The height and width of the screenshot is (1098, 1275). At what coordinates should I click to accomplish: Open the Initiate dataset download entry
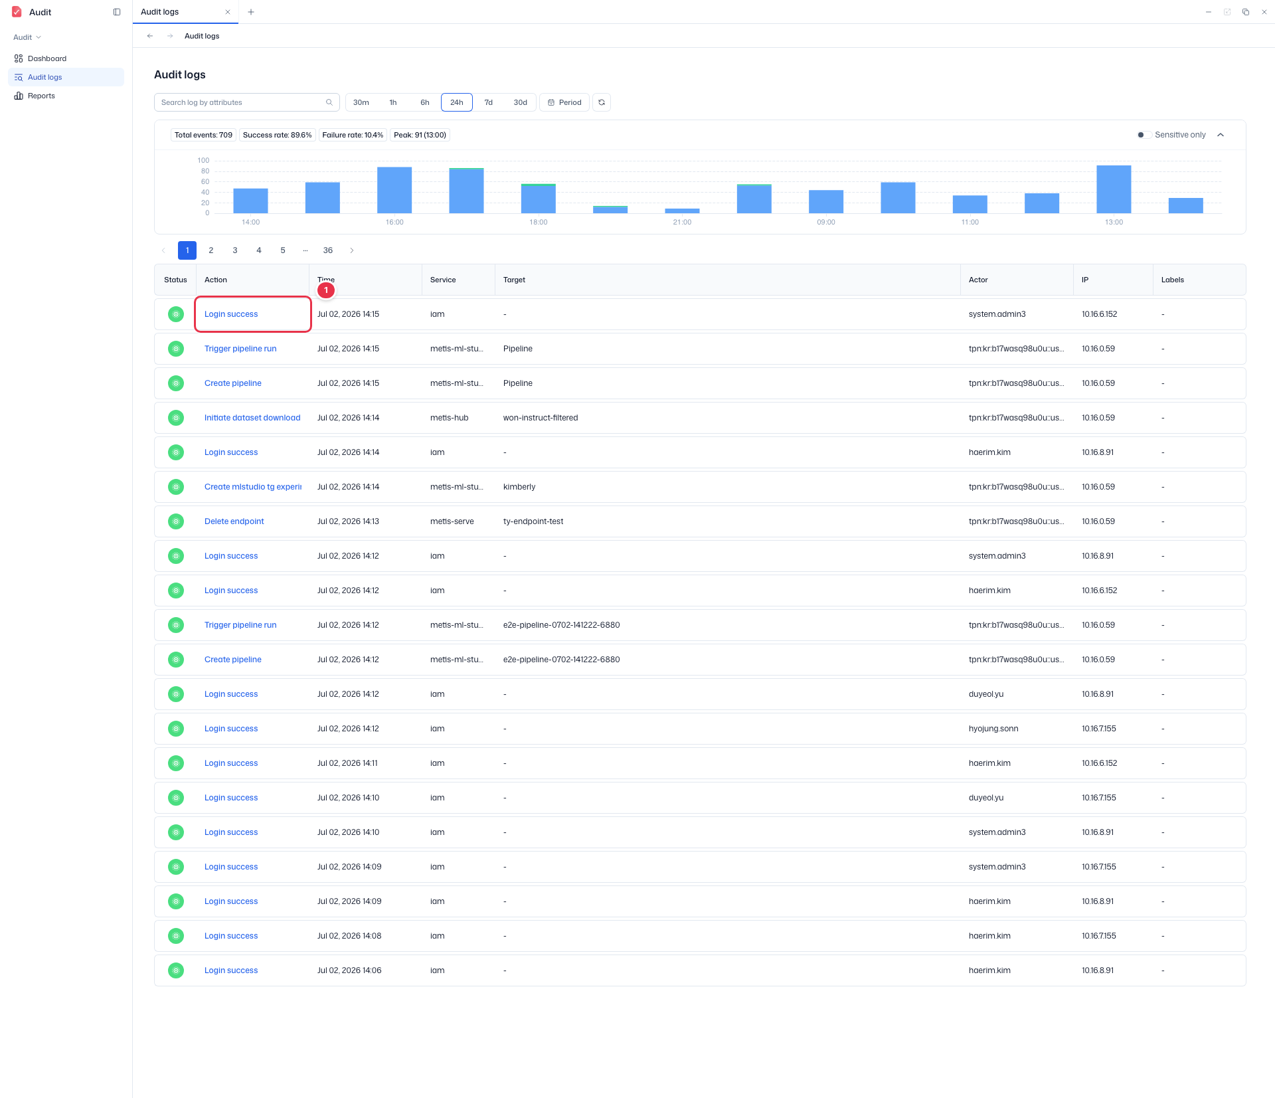252,418
